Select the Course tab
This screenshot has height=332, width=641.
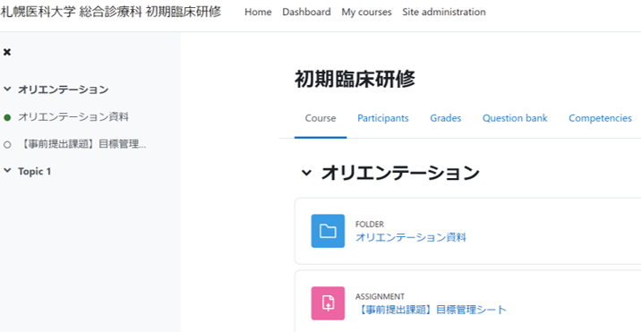point(320,118)
